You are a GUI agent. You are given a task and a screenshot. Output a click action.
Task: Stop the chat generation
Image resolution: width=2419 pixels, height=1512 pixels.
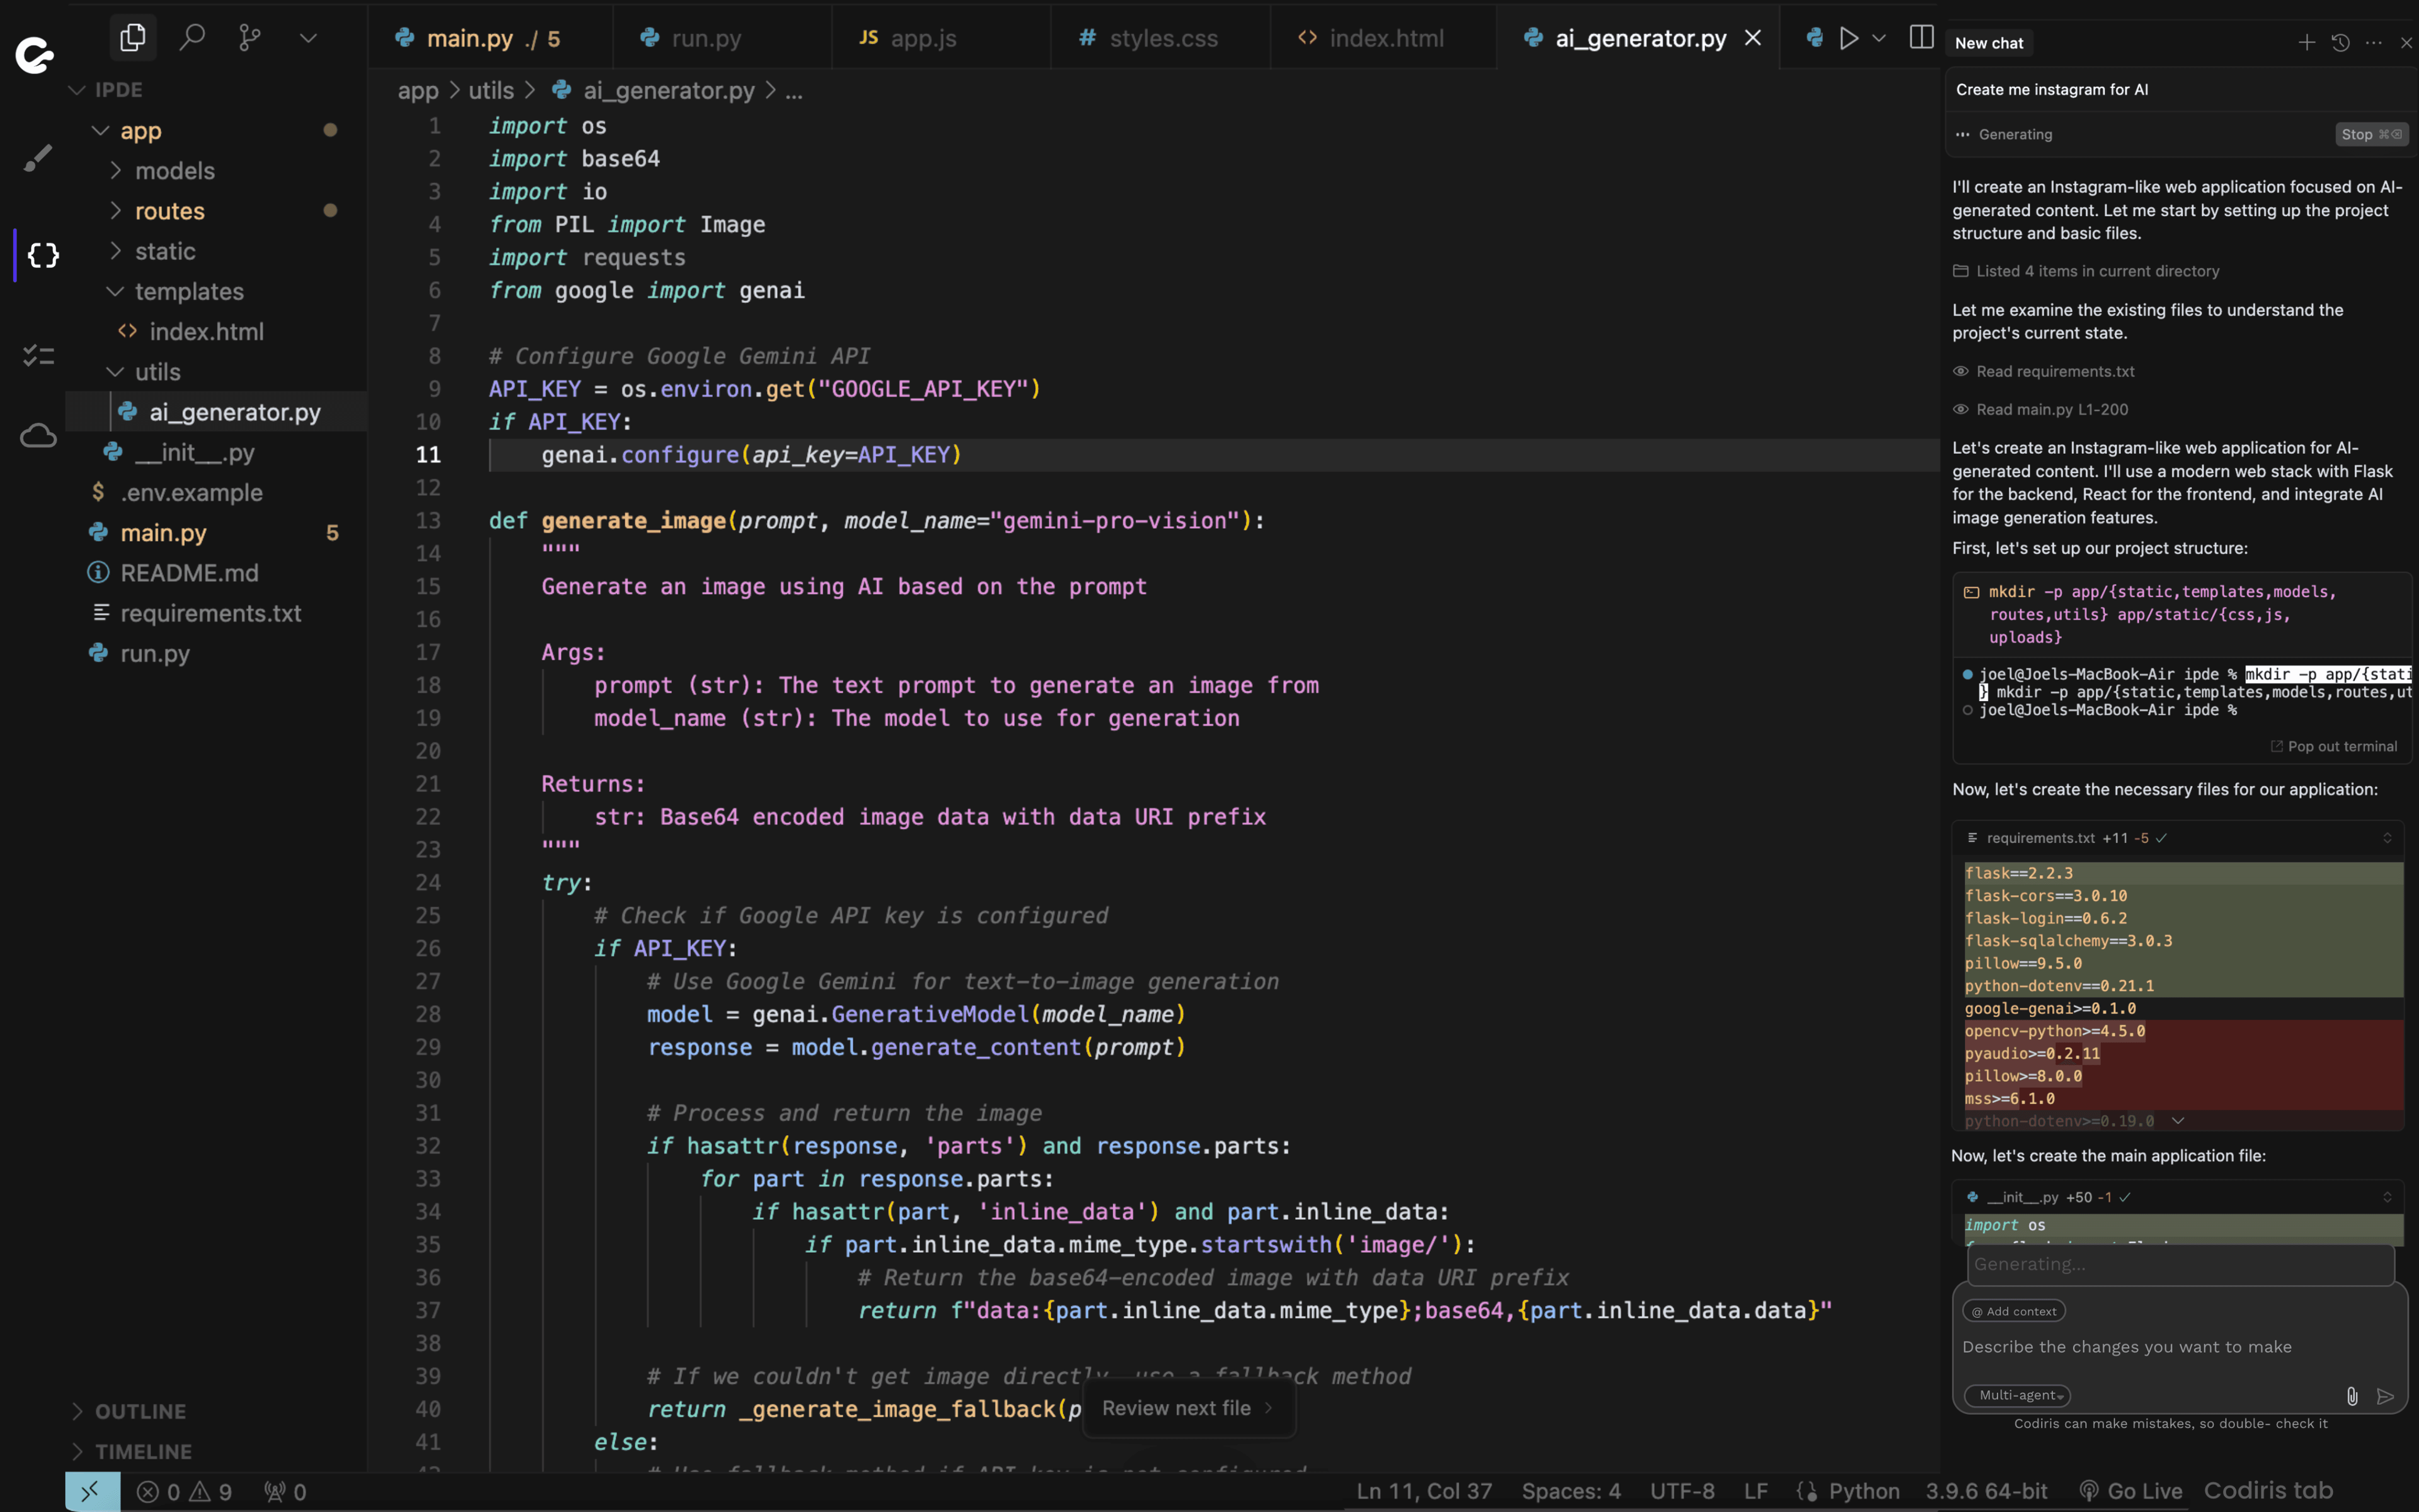[x=2371, y=134]
